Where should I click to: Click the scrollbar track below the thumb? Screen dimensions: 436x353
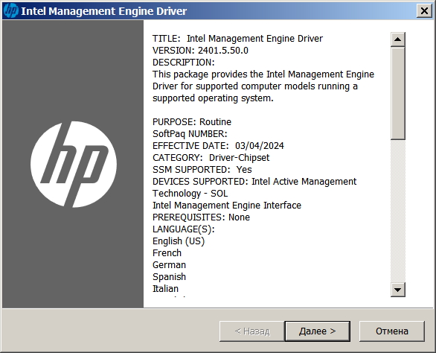[x=397, y=211]
